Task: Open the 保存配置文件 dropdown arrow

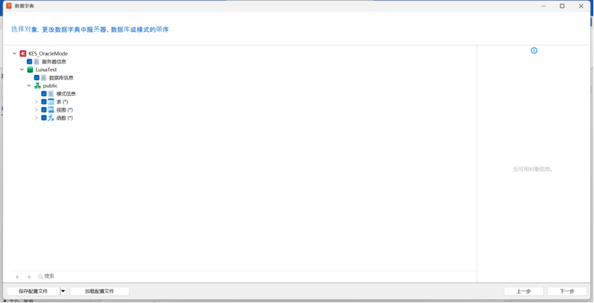Action: [63, 291]
